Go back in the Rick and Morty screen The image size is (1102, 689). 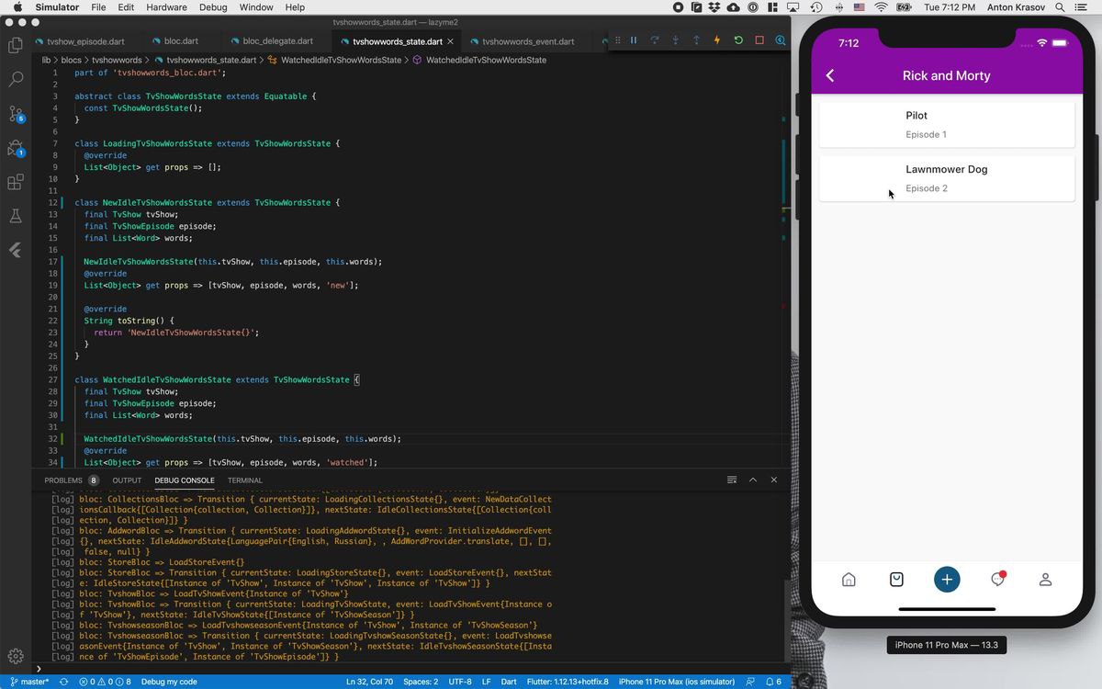click(x=830, y=75)
